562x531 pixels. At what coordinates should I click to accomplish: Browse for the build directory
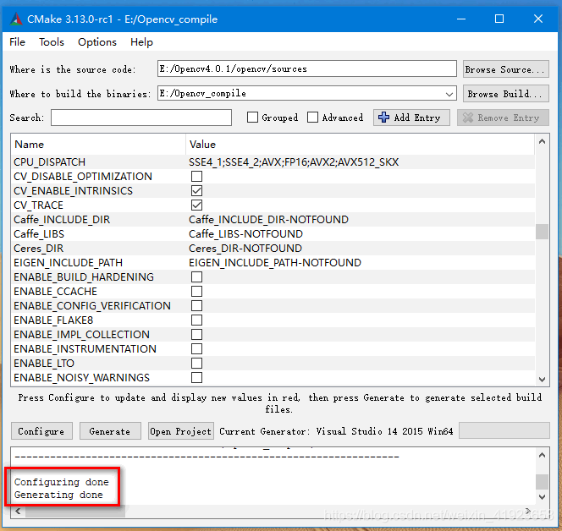click(506, 94)
